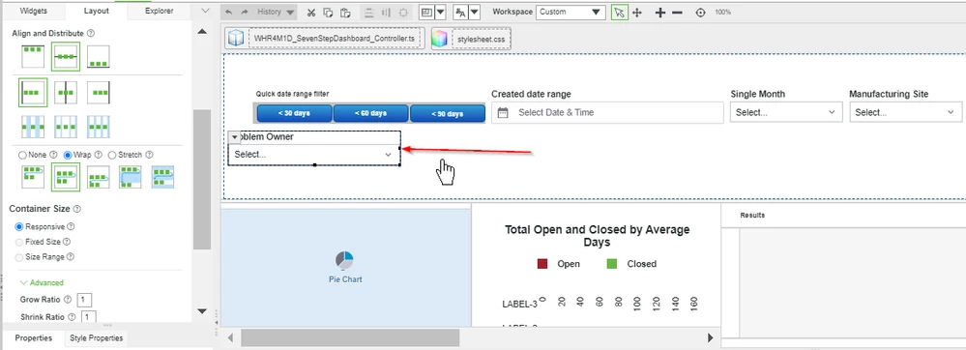Click the Redo arrow
This screenshot has height=350, width=966.
pyautogui.click(x=245, y=12)
